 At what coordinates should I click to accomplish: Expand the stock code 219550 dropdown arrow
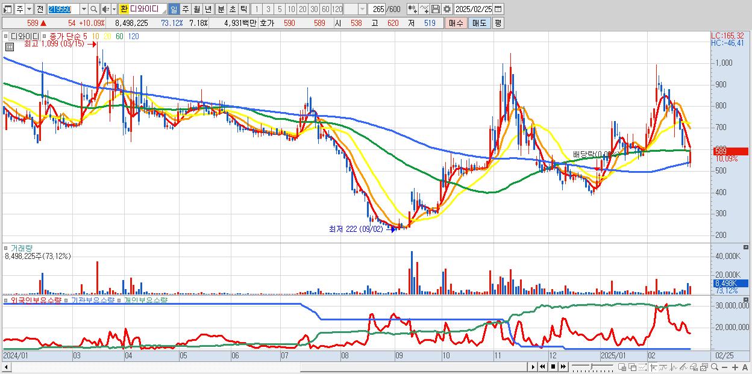point(84,9)
